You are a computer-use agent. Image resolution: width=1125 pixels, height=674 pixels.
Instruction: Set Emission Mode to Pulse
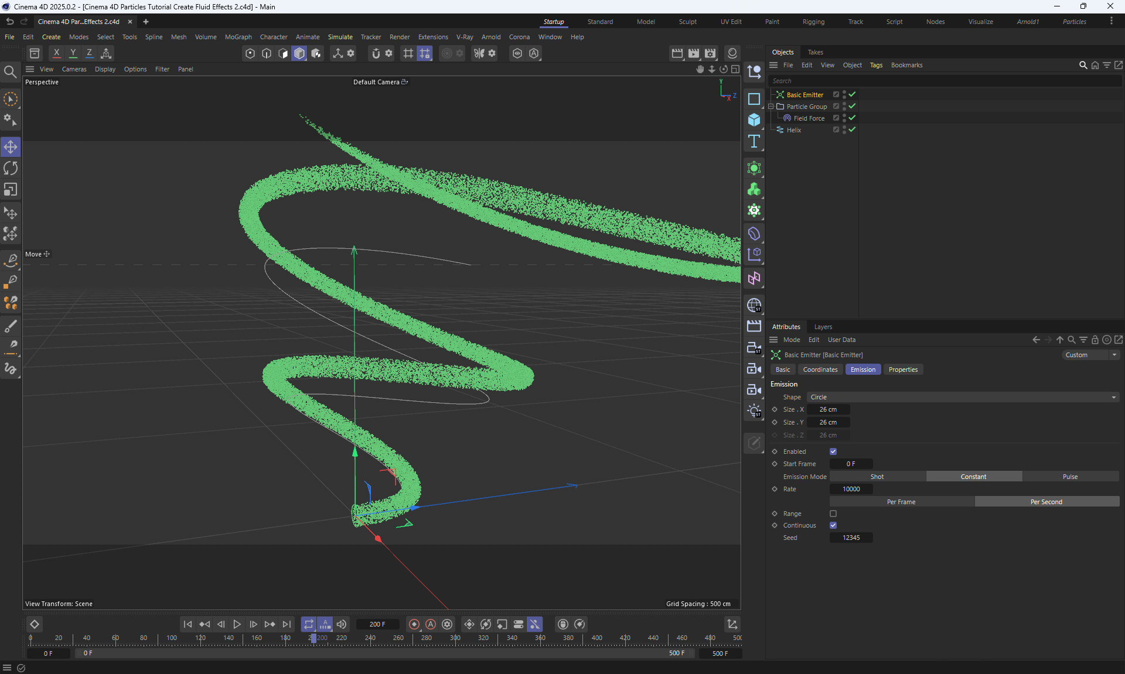coord(1070,477)
